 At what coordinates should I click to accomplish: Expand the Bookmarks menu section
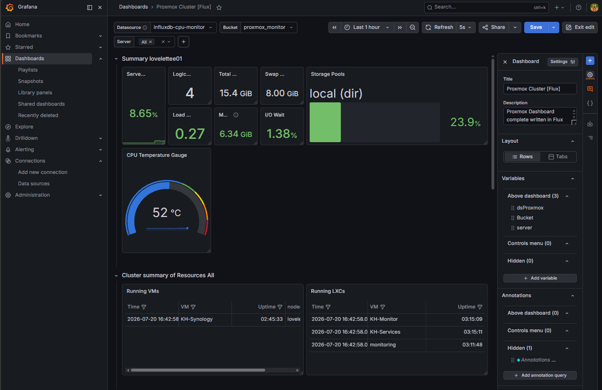[x=101, y=36]
